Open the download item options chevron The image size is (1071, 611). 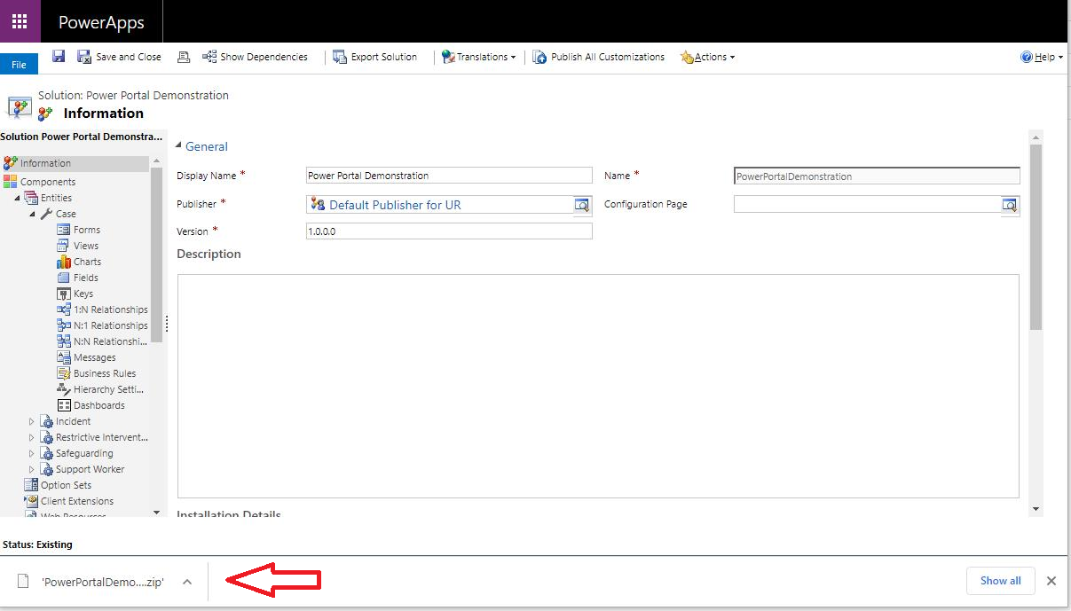(x=187, y=582)
